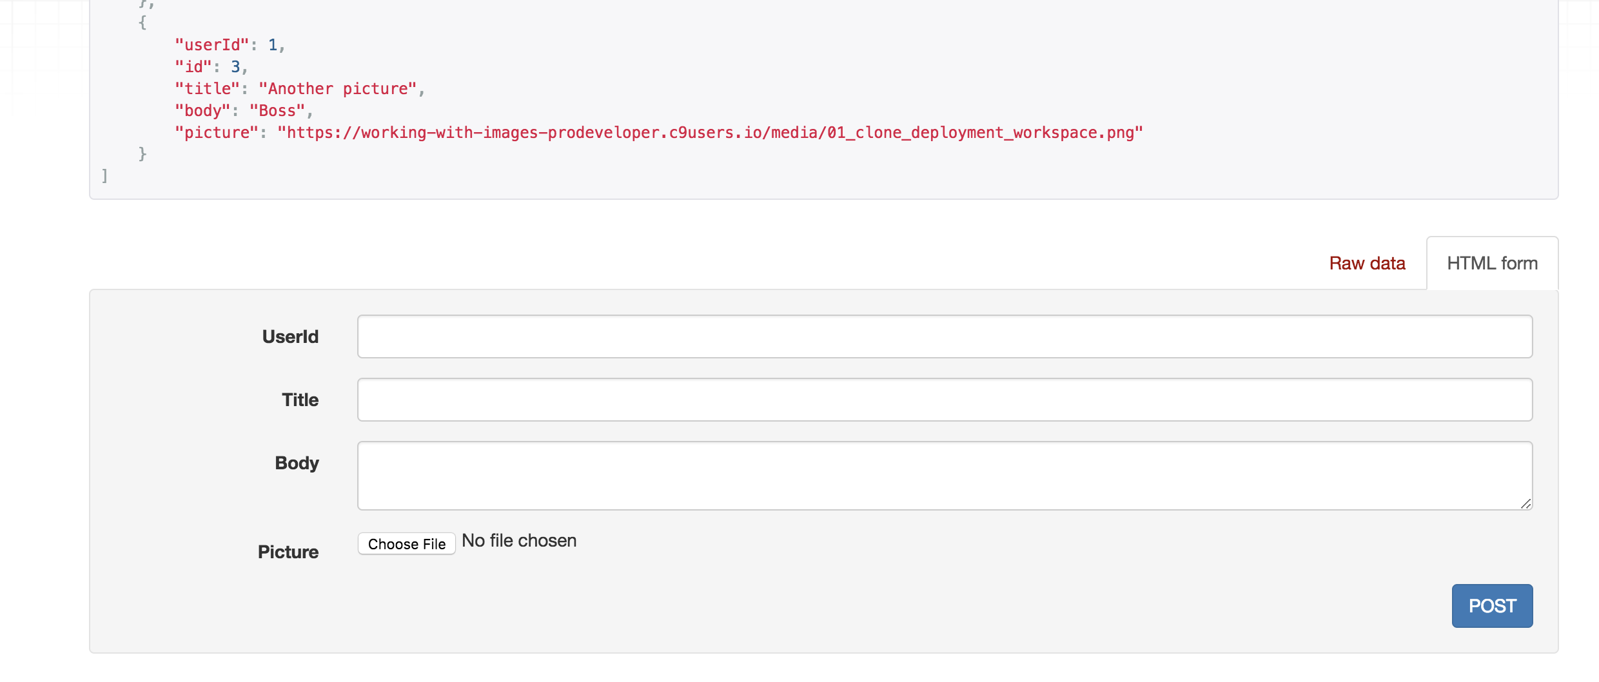Click the "Another picture" title value
This screenshot has width=1599, height=682.
tap(338, 89)
